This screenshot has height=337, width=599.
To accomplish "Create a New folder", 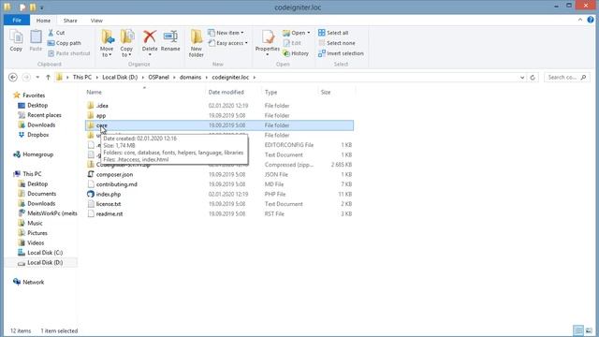I will 196,43.
